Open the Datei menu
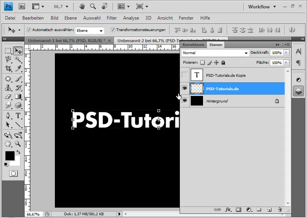This screenshot has width=307, height=218. [x=10, y=18]
